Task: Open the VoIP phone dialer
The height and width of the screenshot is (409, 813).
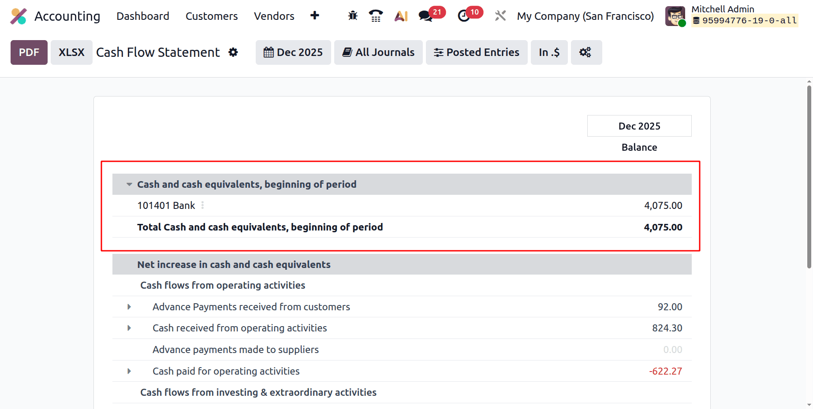Action: tap(376, 15)
